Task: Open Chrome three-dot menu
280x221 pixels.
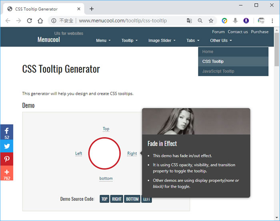Action: click(x=272, y=21)
